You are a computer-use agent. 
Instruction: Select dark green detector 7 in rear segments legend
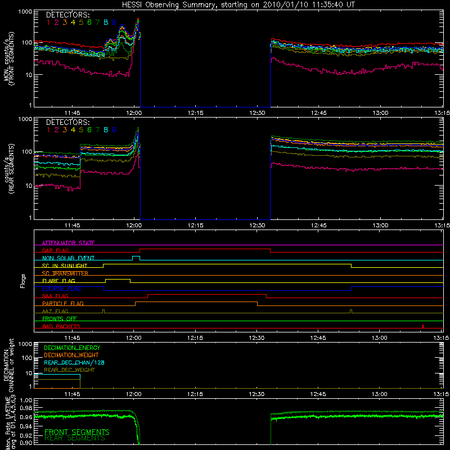click(97, 130)
